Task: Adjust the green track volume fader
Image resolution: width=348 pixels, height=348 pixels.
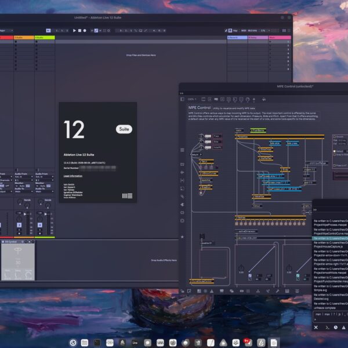Action: (x=46, y=214)
